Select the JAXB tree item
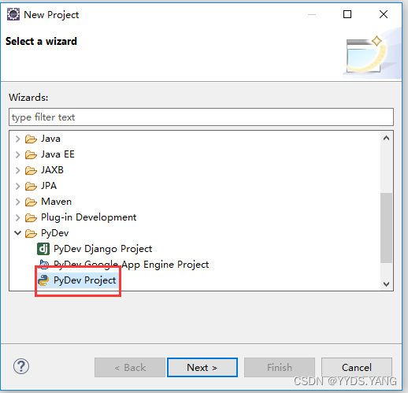 pos(52,170)
